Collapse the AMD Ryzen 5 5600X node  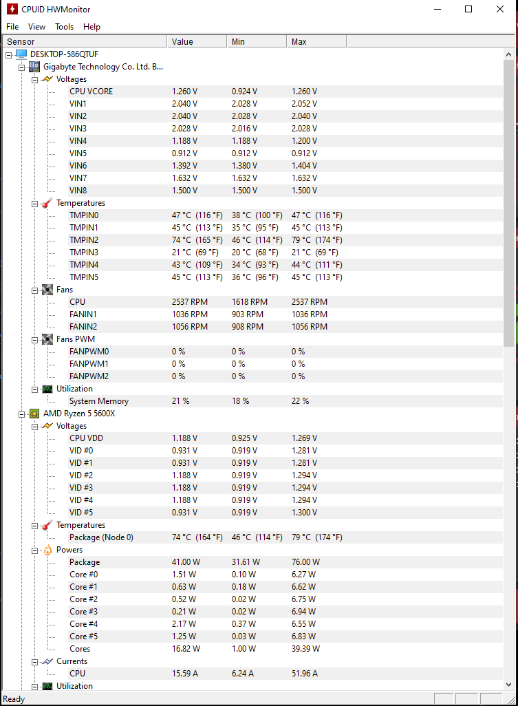point(21,414)
